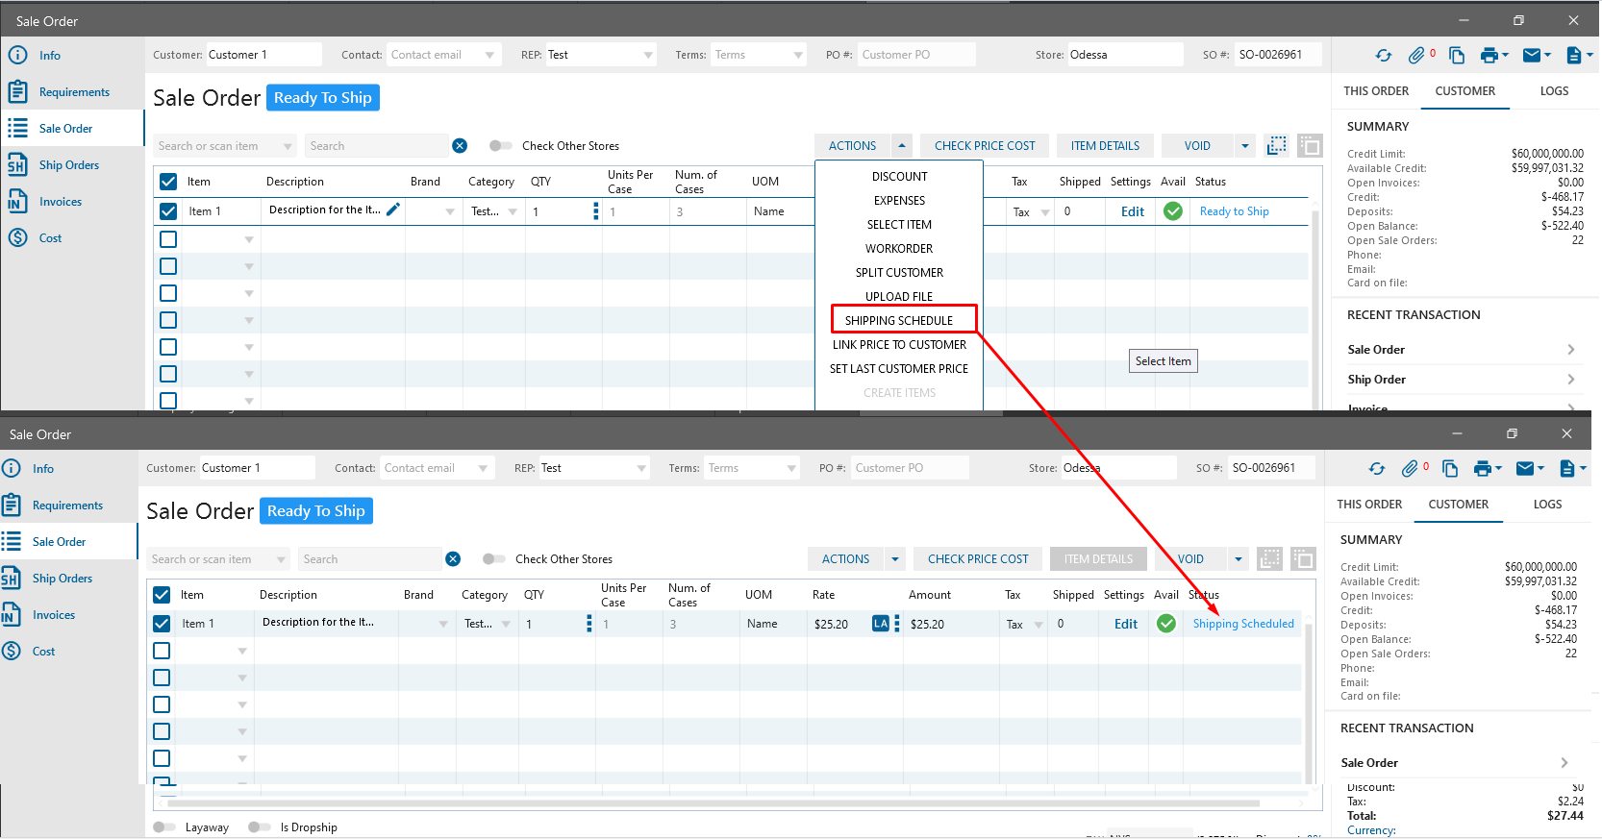Open Info icon in lower window sidebar
The image size is (1602, 839).
[x=11, y=469]
